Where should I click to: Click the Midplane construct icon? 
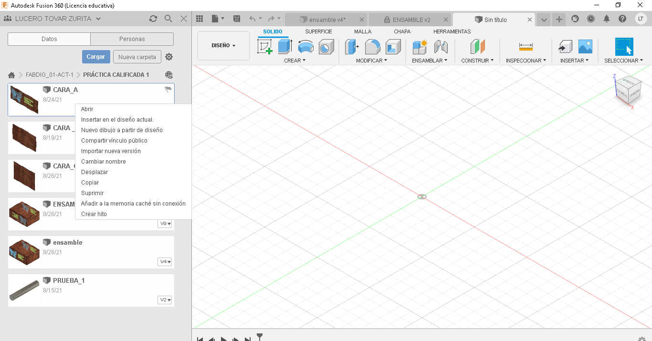tap(477, 47)
